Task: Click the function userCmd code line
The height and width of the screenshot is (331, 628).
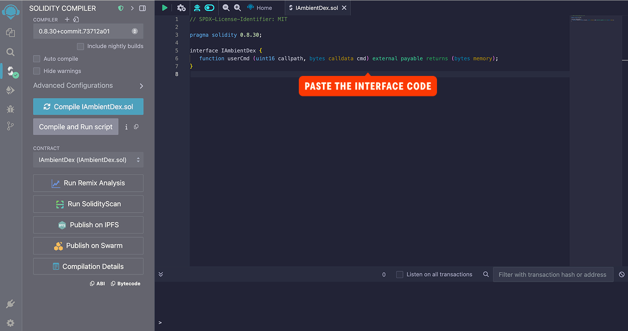Action: click(x=349, y=59)
